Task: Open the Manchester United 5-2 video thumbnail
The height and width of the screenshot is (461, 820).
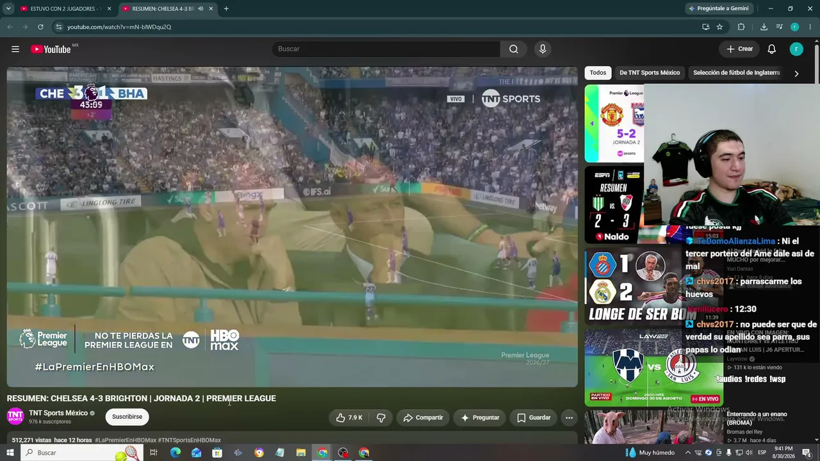Action: pos(614,124)
